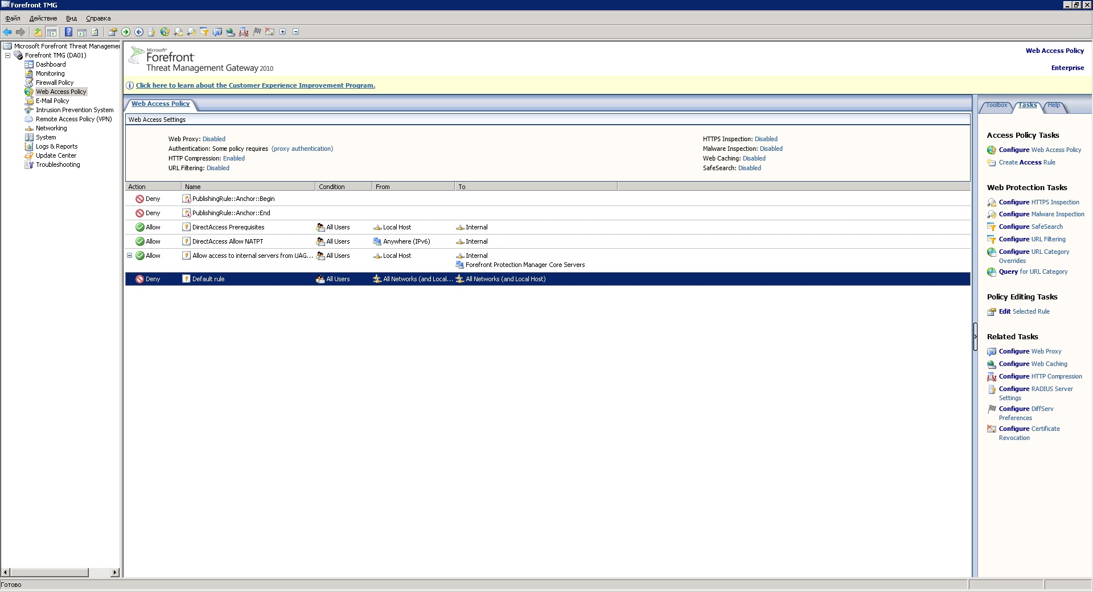Select the PublishingRule::Anchor::Begin rule
1093x592 pixels.
548,199
